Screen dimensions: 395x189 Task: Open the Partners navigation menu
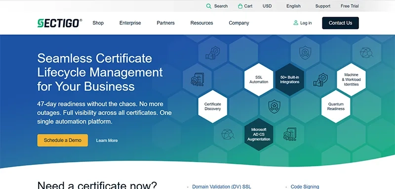point(165,23)
